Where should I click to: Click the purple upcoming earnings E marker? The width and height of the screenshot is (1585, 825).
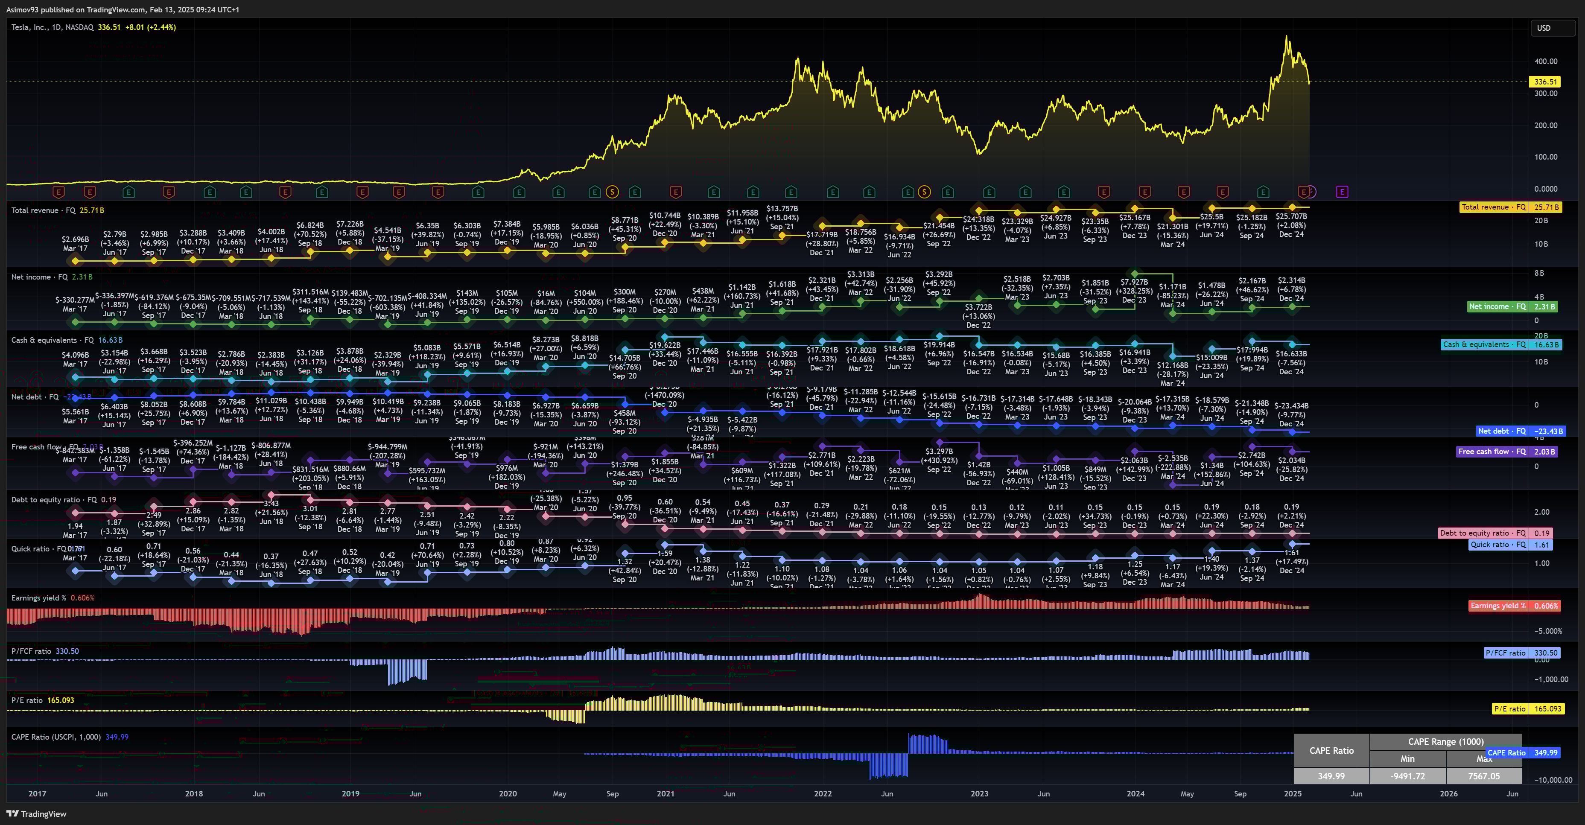(x=1342, y=192)
